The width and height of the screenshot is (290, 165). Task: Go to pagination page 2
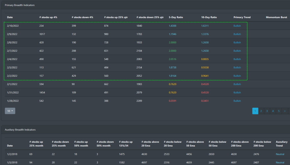(261, 111)
